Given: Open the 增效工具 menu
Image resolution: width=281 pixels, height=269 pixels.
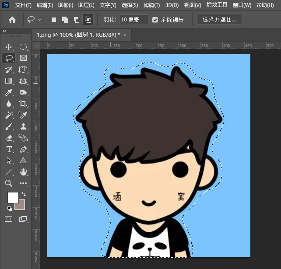Looking at the screenshot, I should [217, 5].
